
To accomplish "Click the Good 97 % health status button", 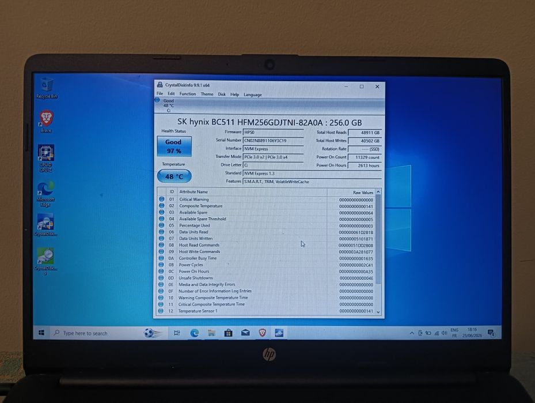I will coord(174,146).
